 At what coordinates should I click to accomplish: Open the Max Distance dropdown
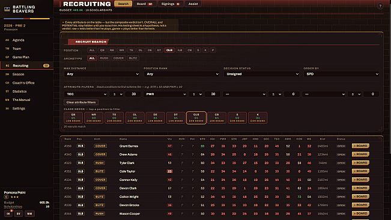click(x=102, y=74)
